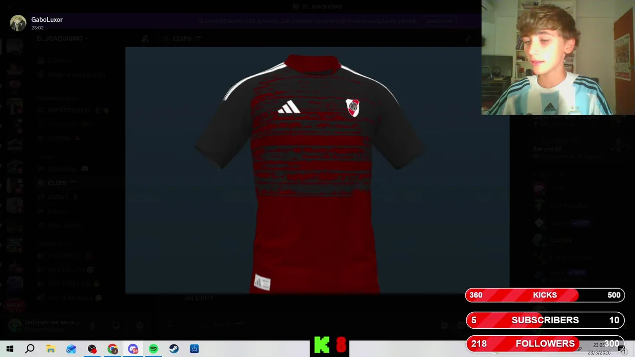Screen dimensions: 635x357
Task: Click the GaboLuxor channel name
Action: click(47, 19)
